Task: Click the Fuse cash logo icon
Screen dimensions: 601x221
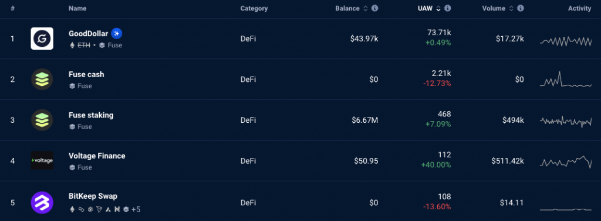Action: coord(42,80)
